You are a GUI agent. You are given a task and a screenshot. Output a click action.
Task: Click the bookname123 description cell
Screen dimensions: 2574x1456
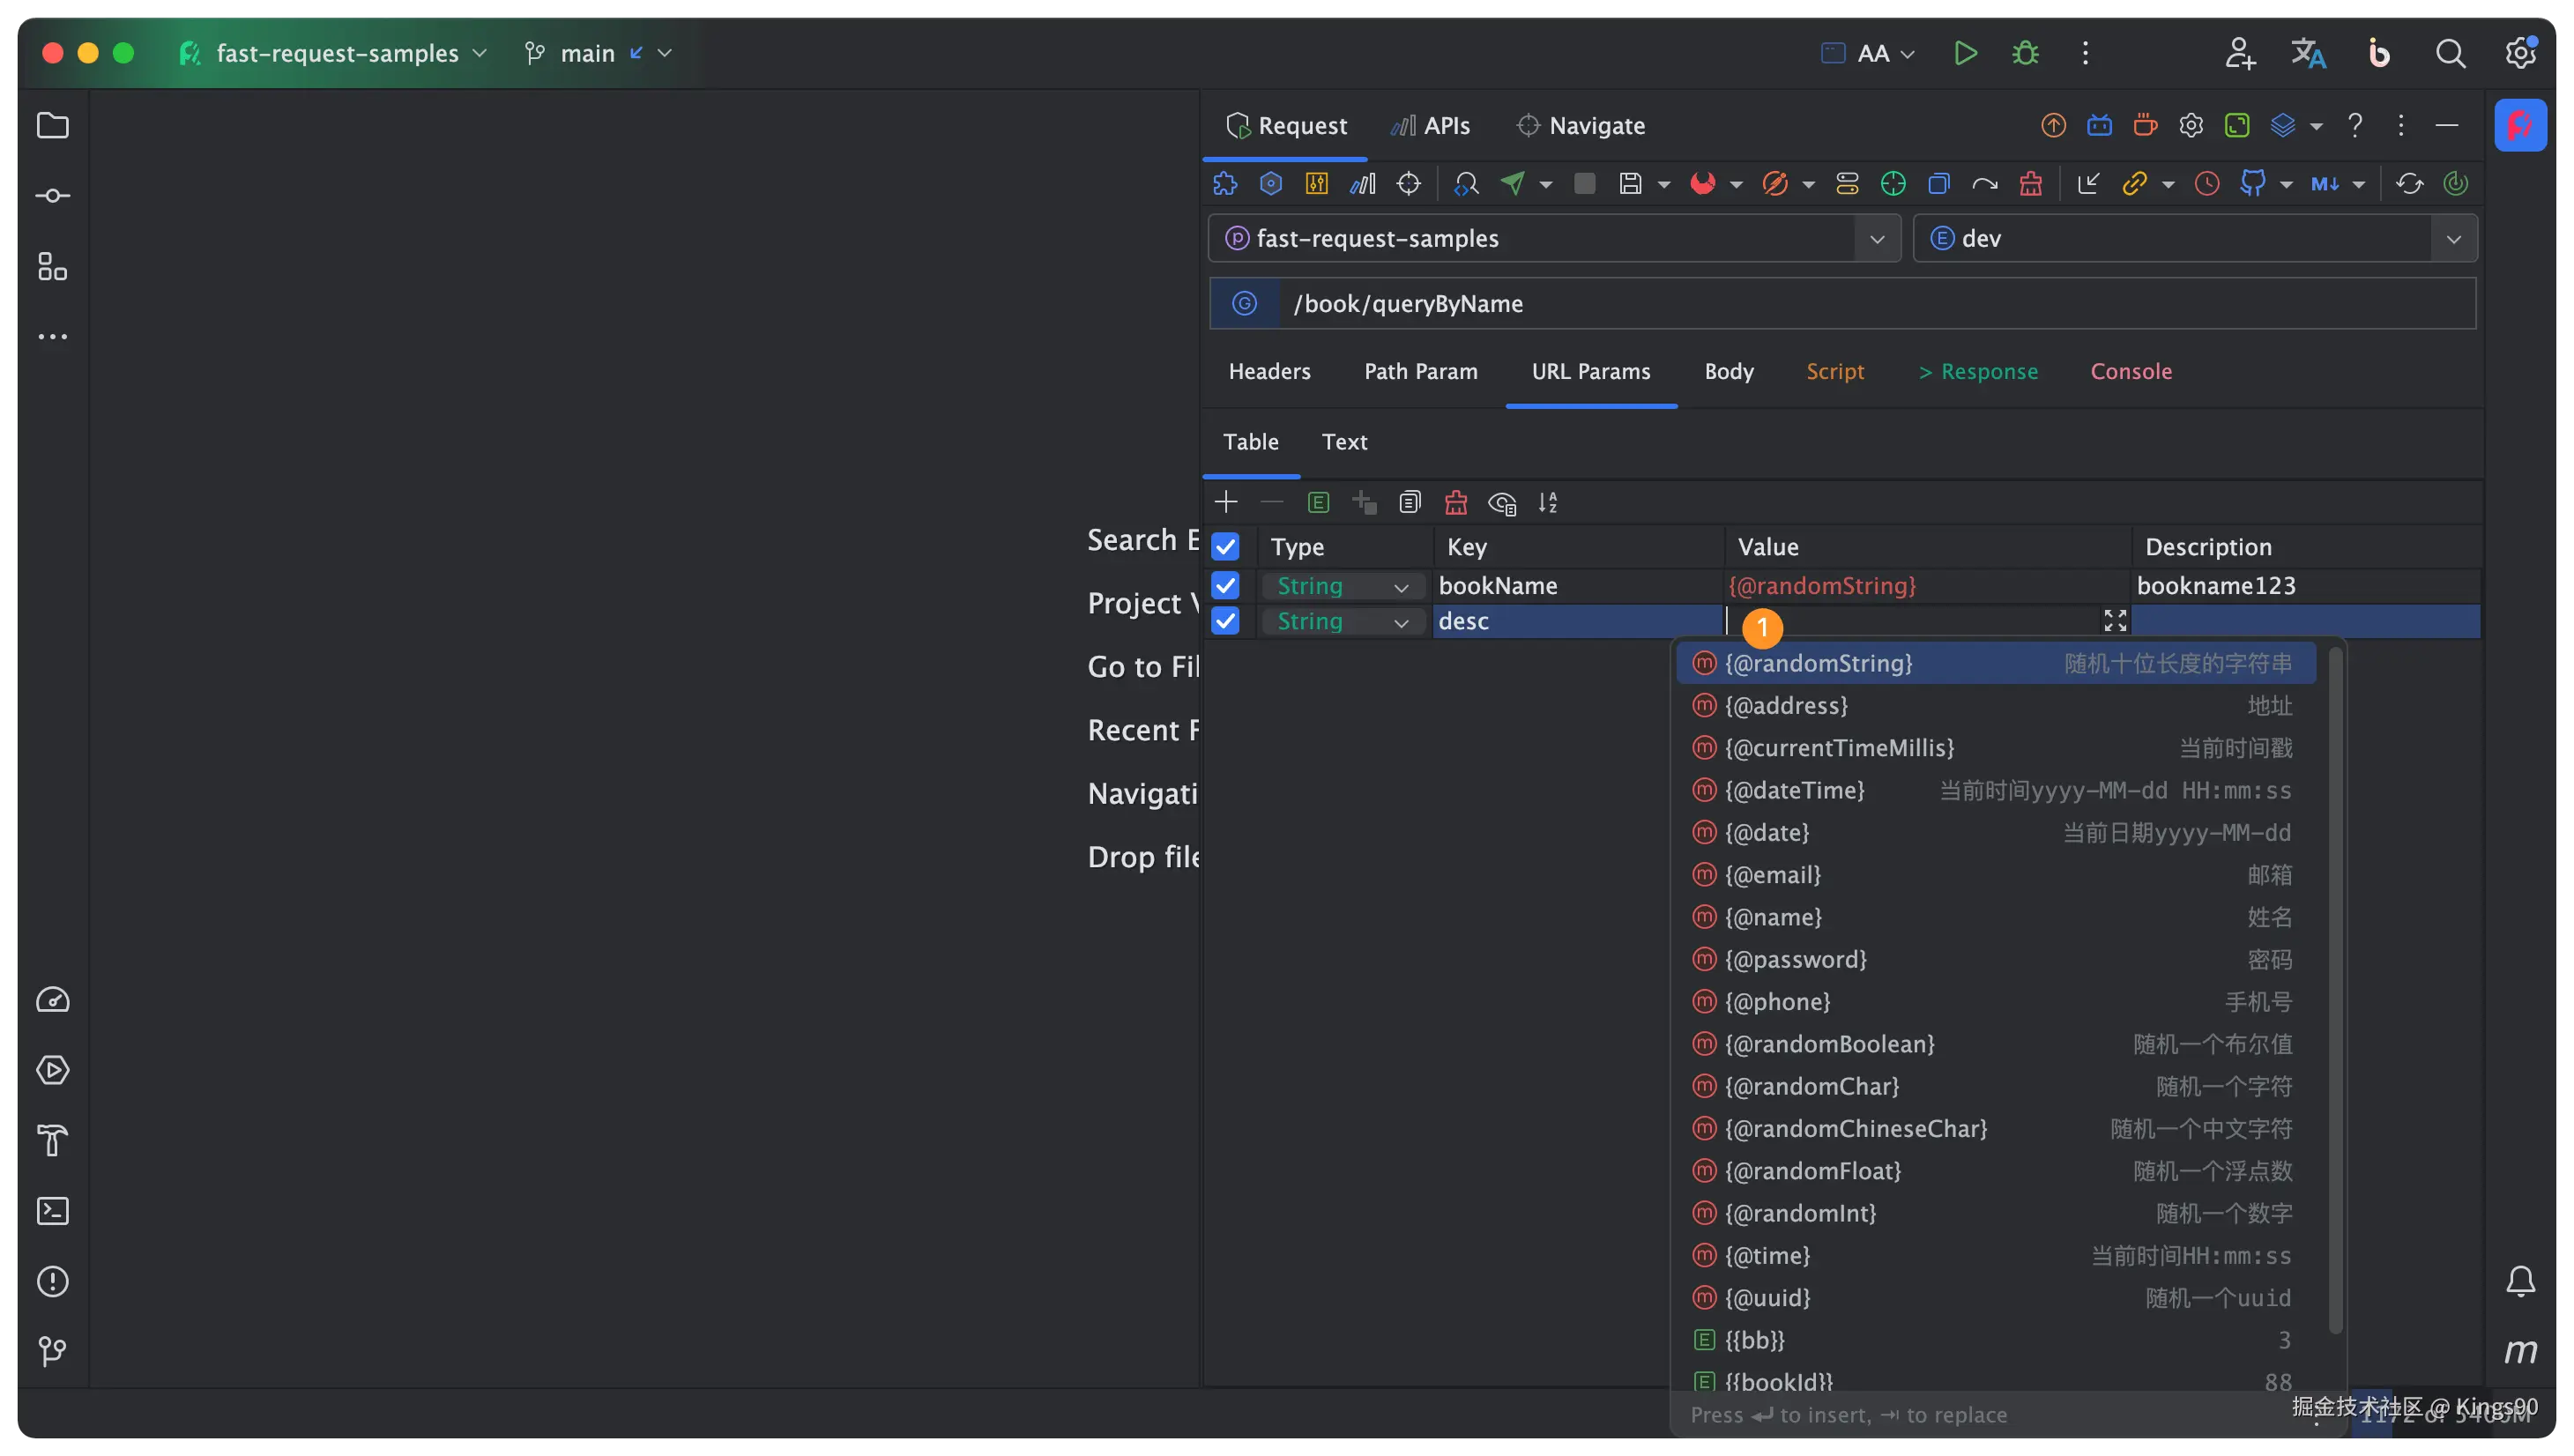(x=2305, y=585)
